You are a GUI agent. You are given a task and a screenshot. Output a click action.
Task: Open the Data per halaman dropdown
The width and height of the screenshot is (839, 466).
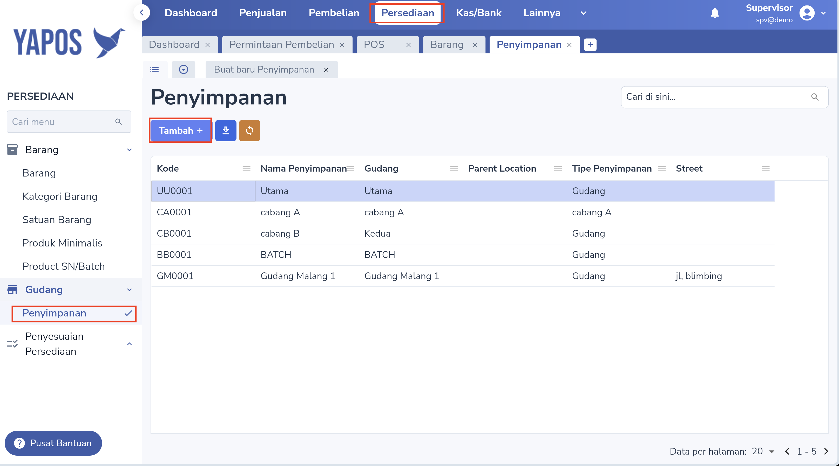(x=763, y=451)
